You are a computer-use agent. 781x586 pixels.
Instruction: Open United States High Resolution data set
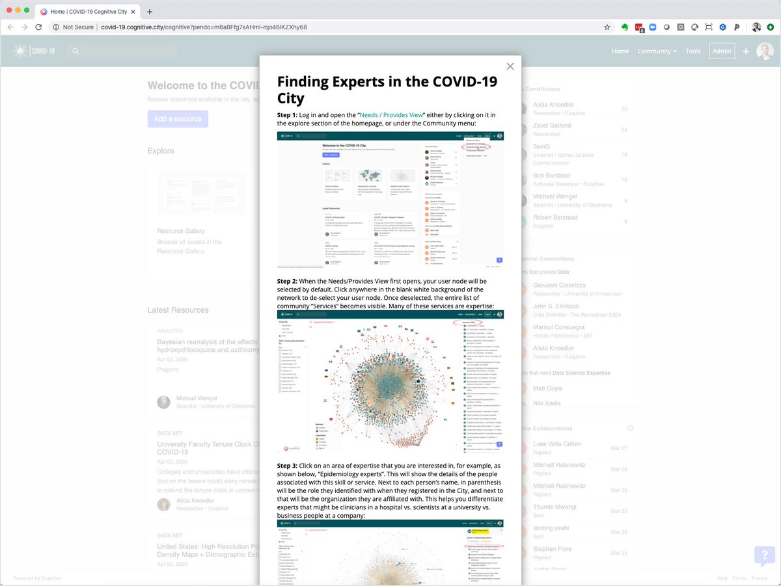click(x=208, y=551)
